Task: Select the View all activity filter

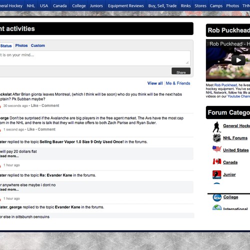Action: point(155,83)
